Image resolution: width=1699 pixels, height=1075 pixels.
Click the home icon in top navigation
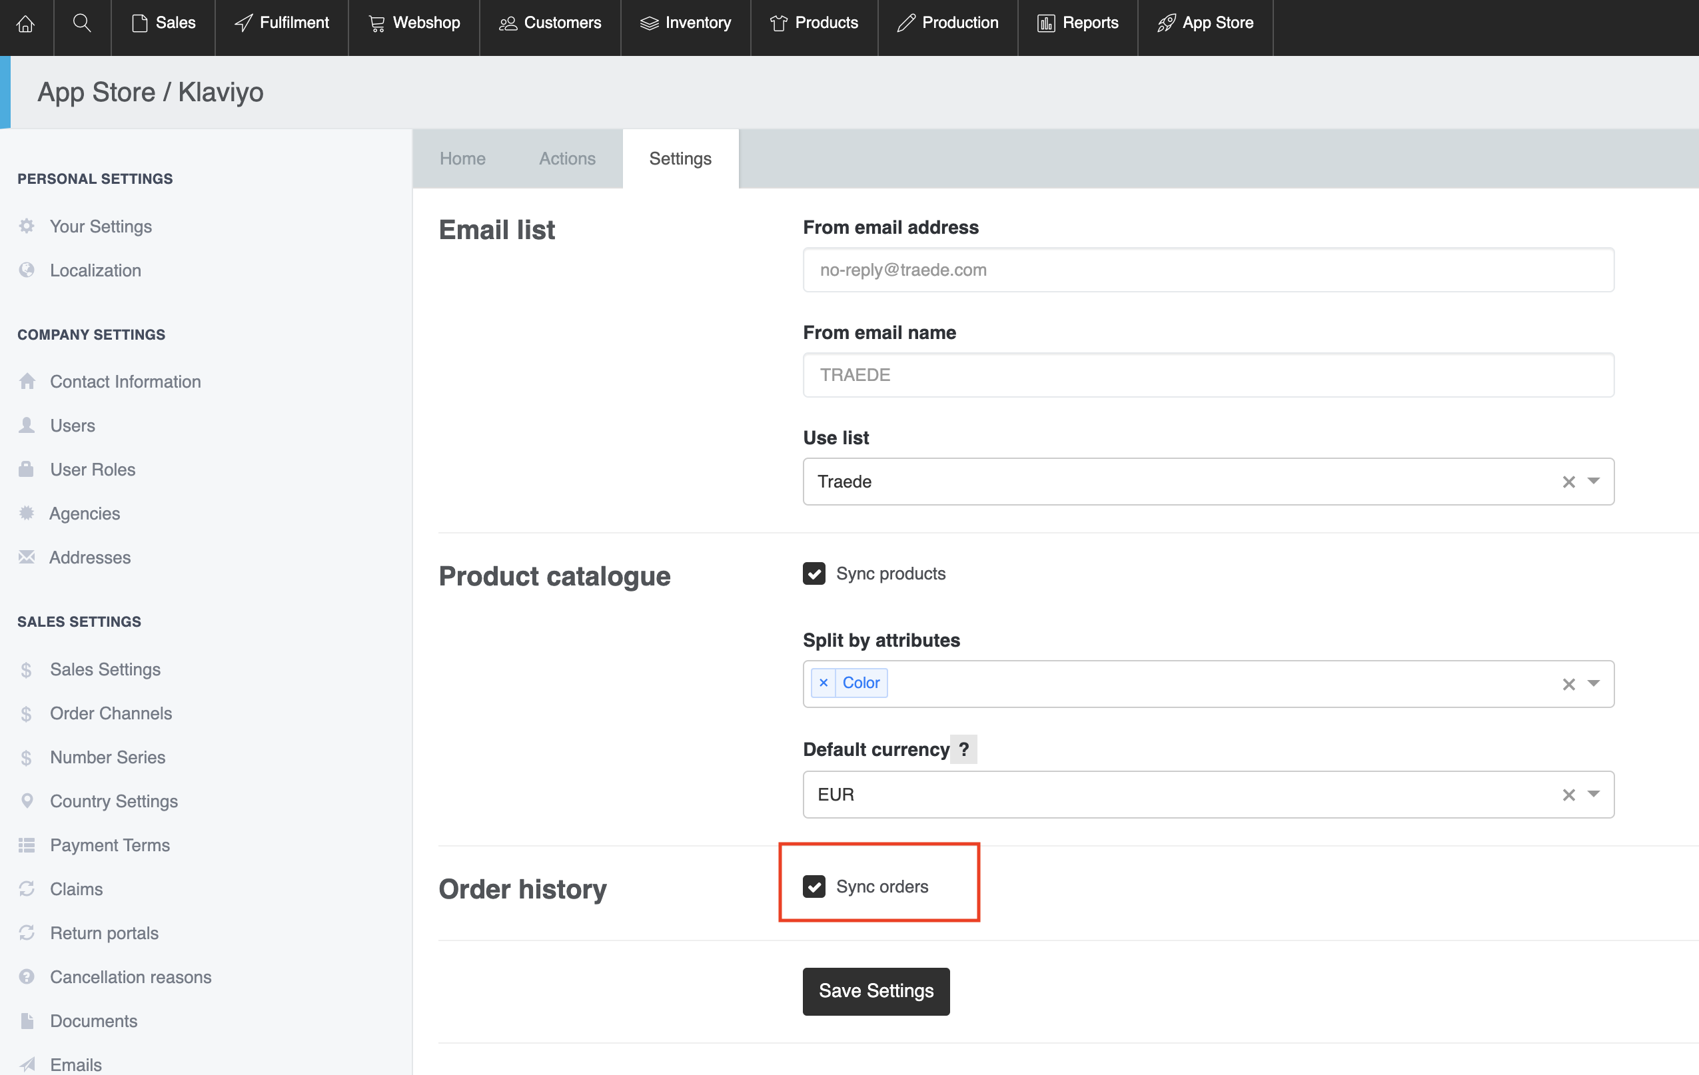(26, 23)
